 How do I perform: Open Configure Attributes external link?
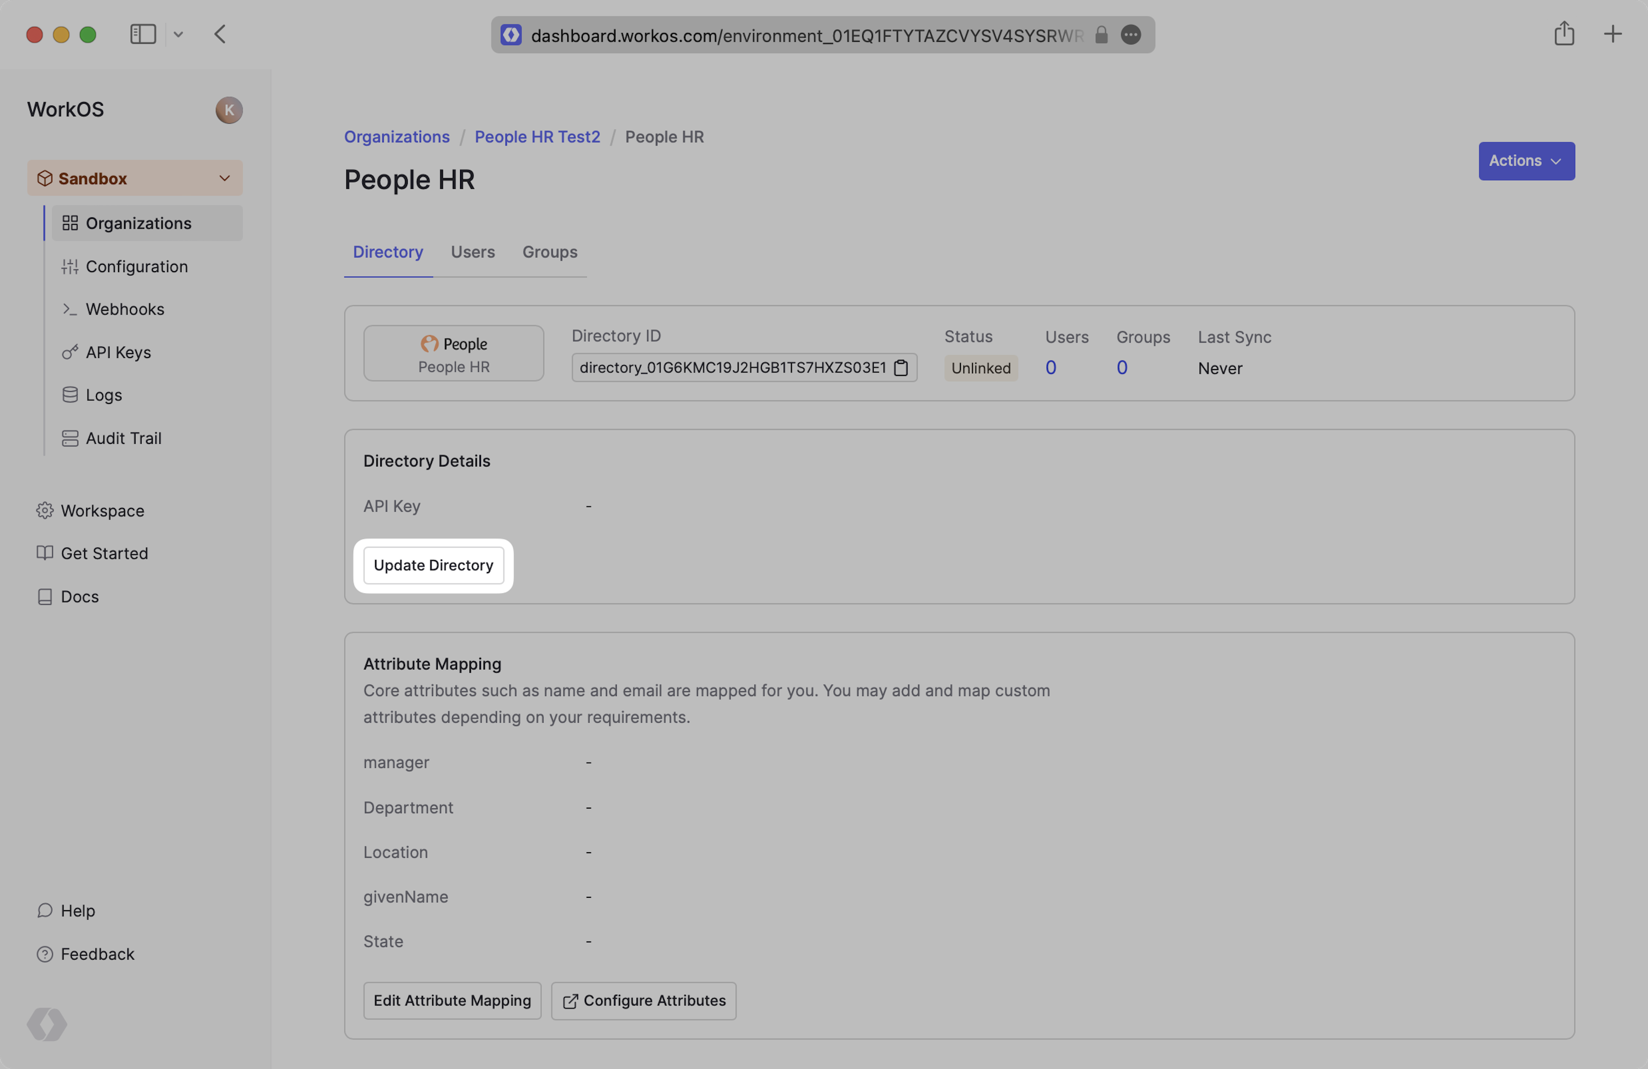click(643, 1000)
